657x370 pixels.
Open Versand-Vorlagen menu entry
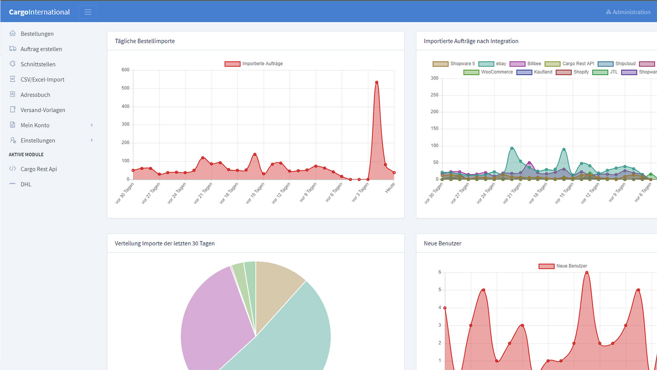tap(43, 110)
